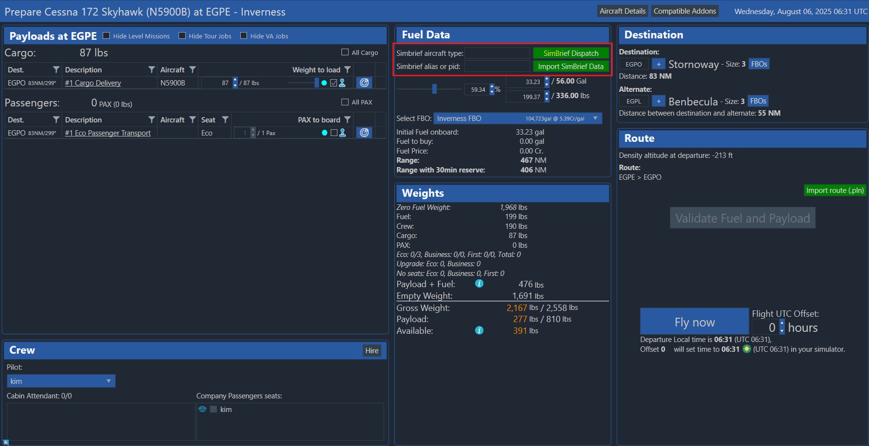The image size is (869, 446).
Task: Tick the All PAX checkbox
Action: coord(345,102)
